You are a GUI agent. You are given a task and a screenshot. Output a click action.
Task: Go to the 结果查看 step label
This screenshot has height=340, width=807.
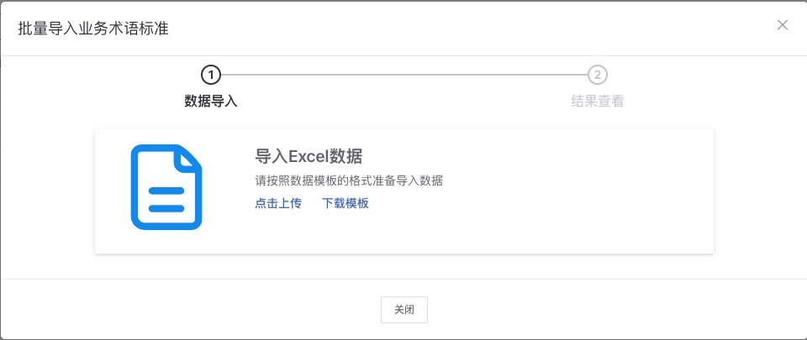(597, 102)
